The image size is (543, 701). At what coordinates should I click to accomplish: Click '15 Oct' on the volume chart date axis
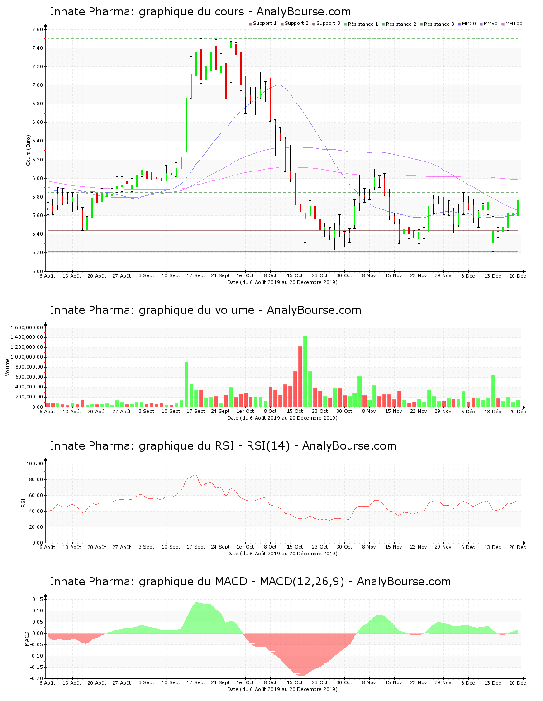coord(295,411)
